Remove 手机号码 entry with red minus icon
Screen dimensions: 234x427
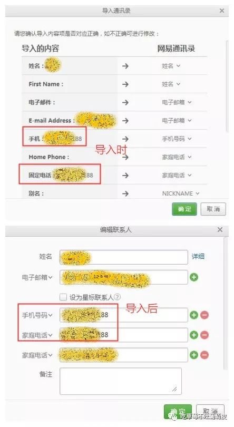pos(204,315)
